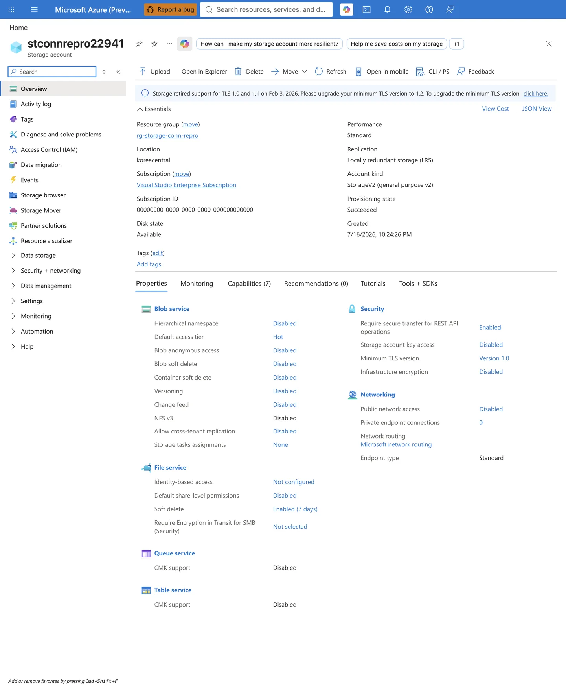Switch to the Capabilities (7) tab
566x686 pixels.
click(x=249, y=283)
